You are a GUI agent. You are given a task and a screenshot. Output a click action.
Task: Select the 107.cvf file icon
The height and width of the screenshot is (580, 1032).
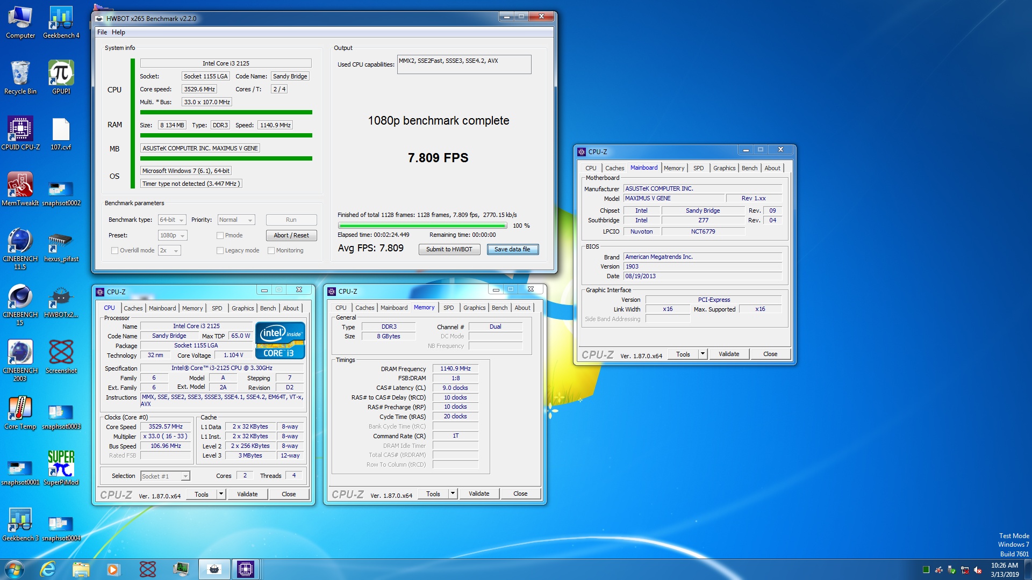61,134
